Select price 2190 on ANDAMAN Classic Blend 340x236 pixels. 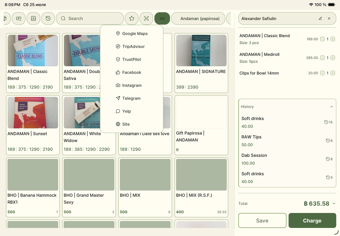click(x=48, y=87)
